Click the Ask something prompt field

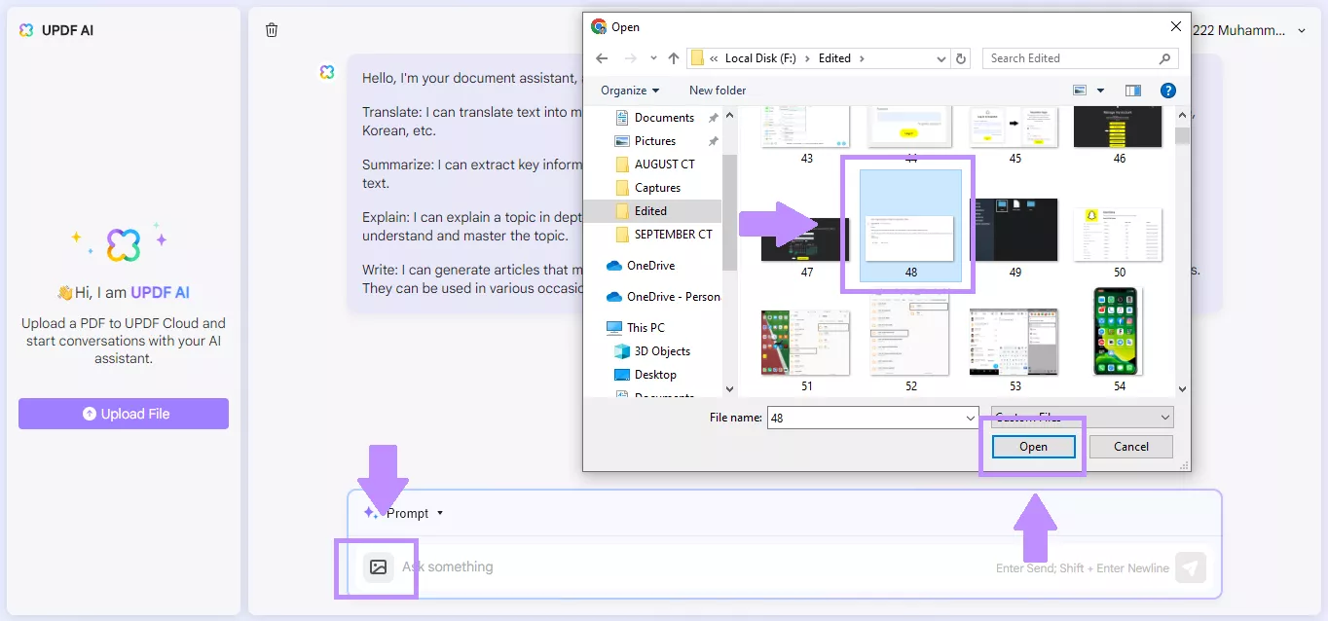coord(691,567)
